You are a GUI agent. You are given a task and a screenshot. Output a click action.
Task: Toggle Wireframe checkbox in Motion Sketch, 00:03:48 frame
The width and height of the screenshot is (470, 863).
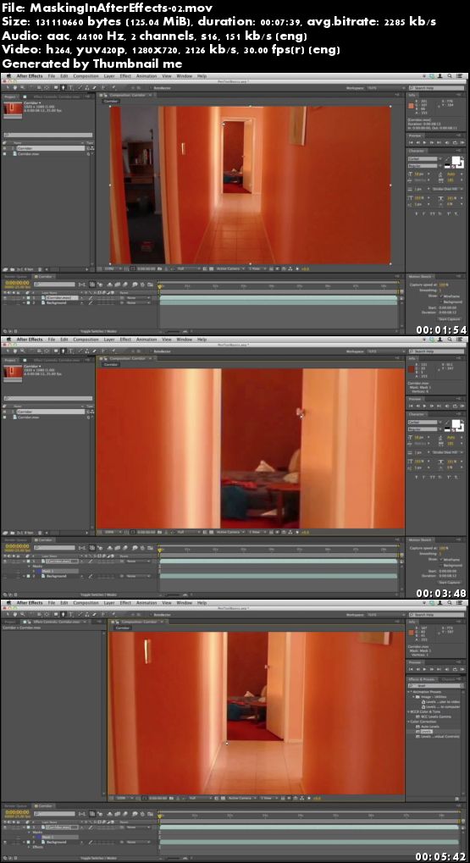pyautogui.click(x=441, y=560)
